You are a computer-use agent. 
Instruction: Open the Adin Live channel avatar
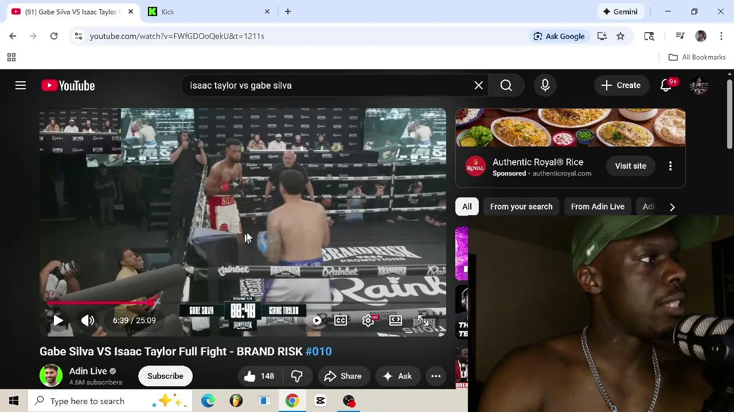point(51,376)
